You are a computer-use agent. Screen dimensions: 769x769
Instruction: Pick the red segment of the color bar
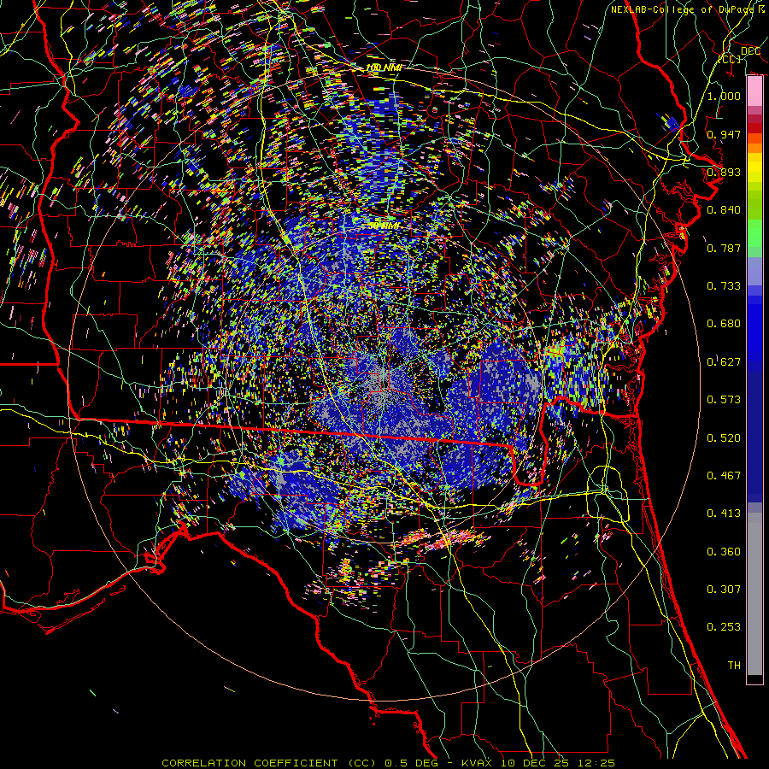pyautogui.click(x=754, y=127)
